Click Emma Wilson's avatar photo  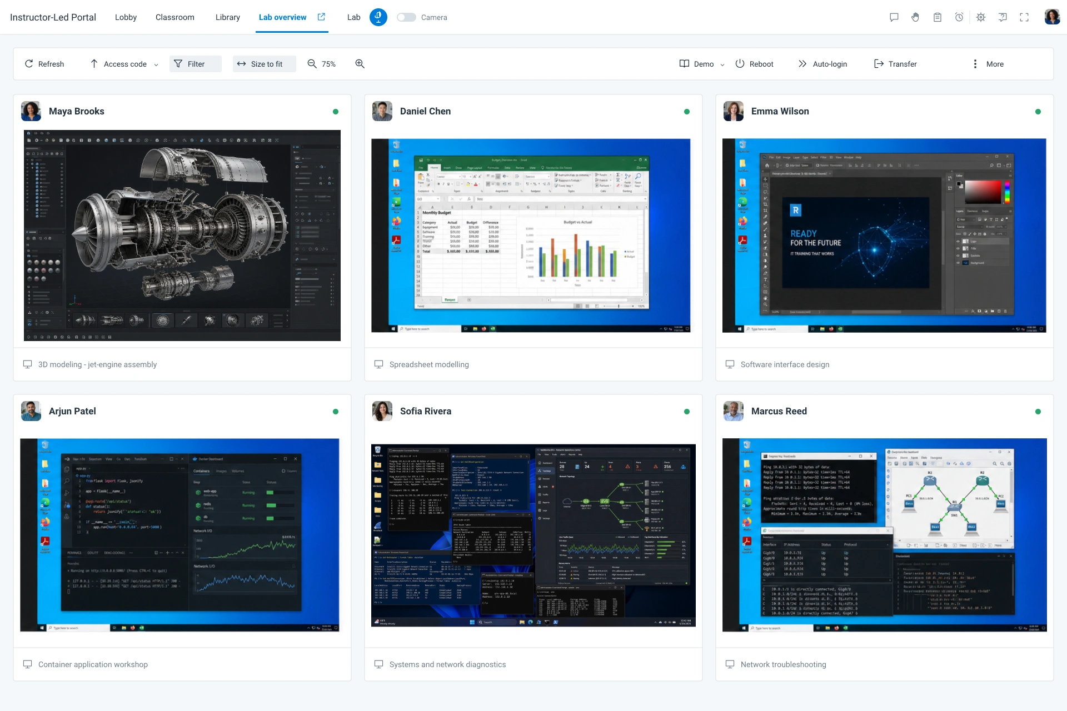(734, 111)
